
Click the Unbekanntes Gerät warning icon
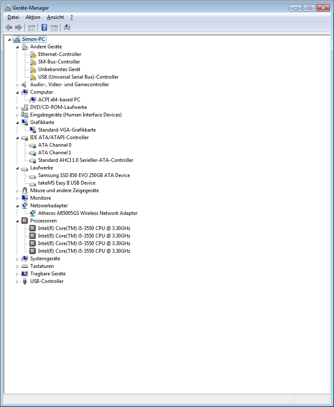[33, 69]
